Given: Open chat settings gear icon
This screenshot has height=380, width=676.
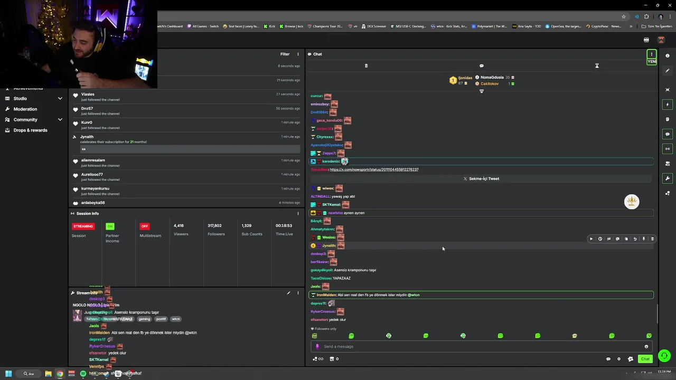Looking at the screenshot, I should [619, 359].
